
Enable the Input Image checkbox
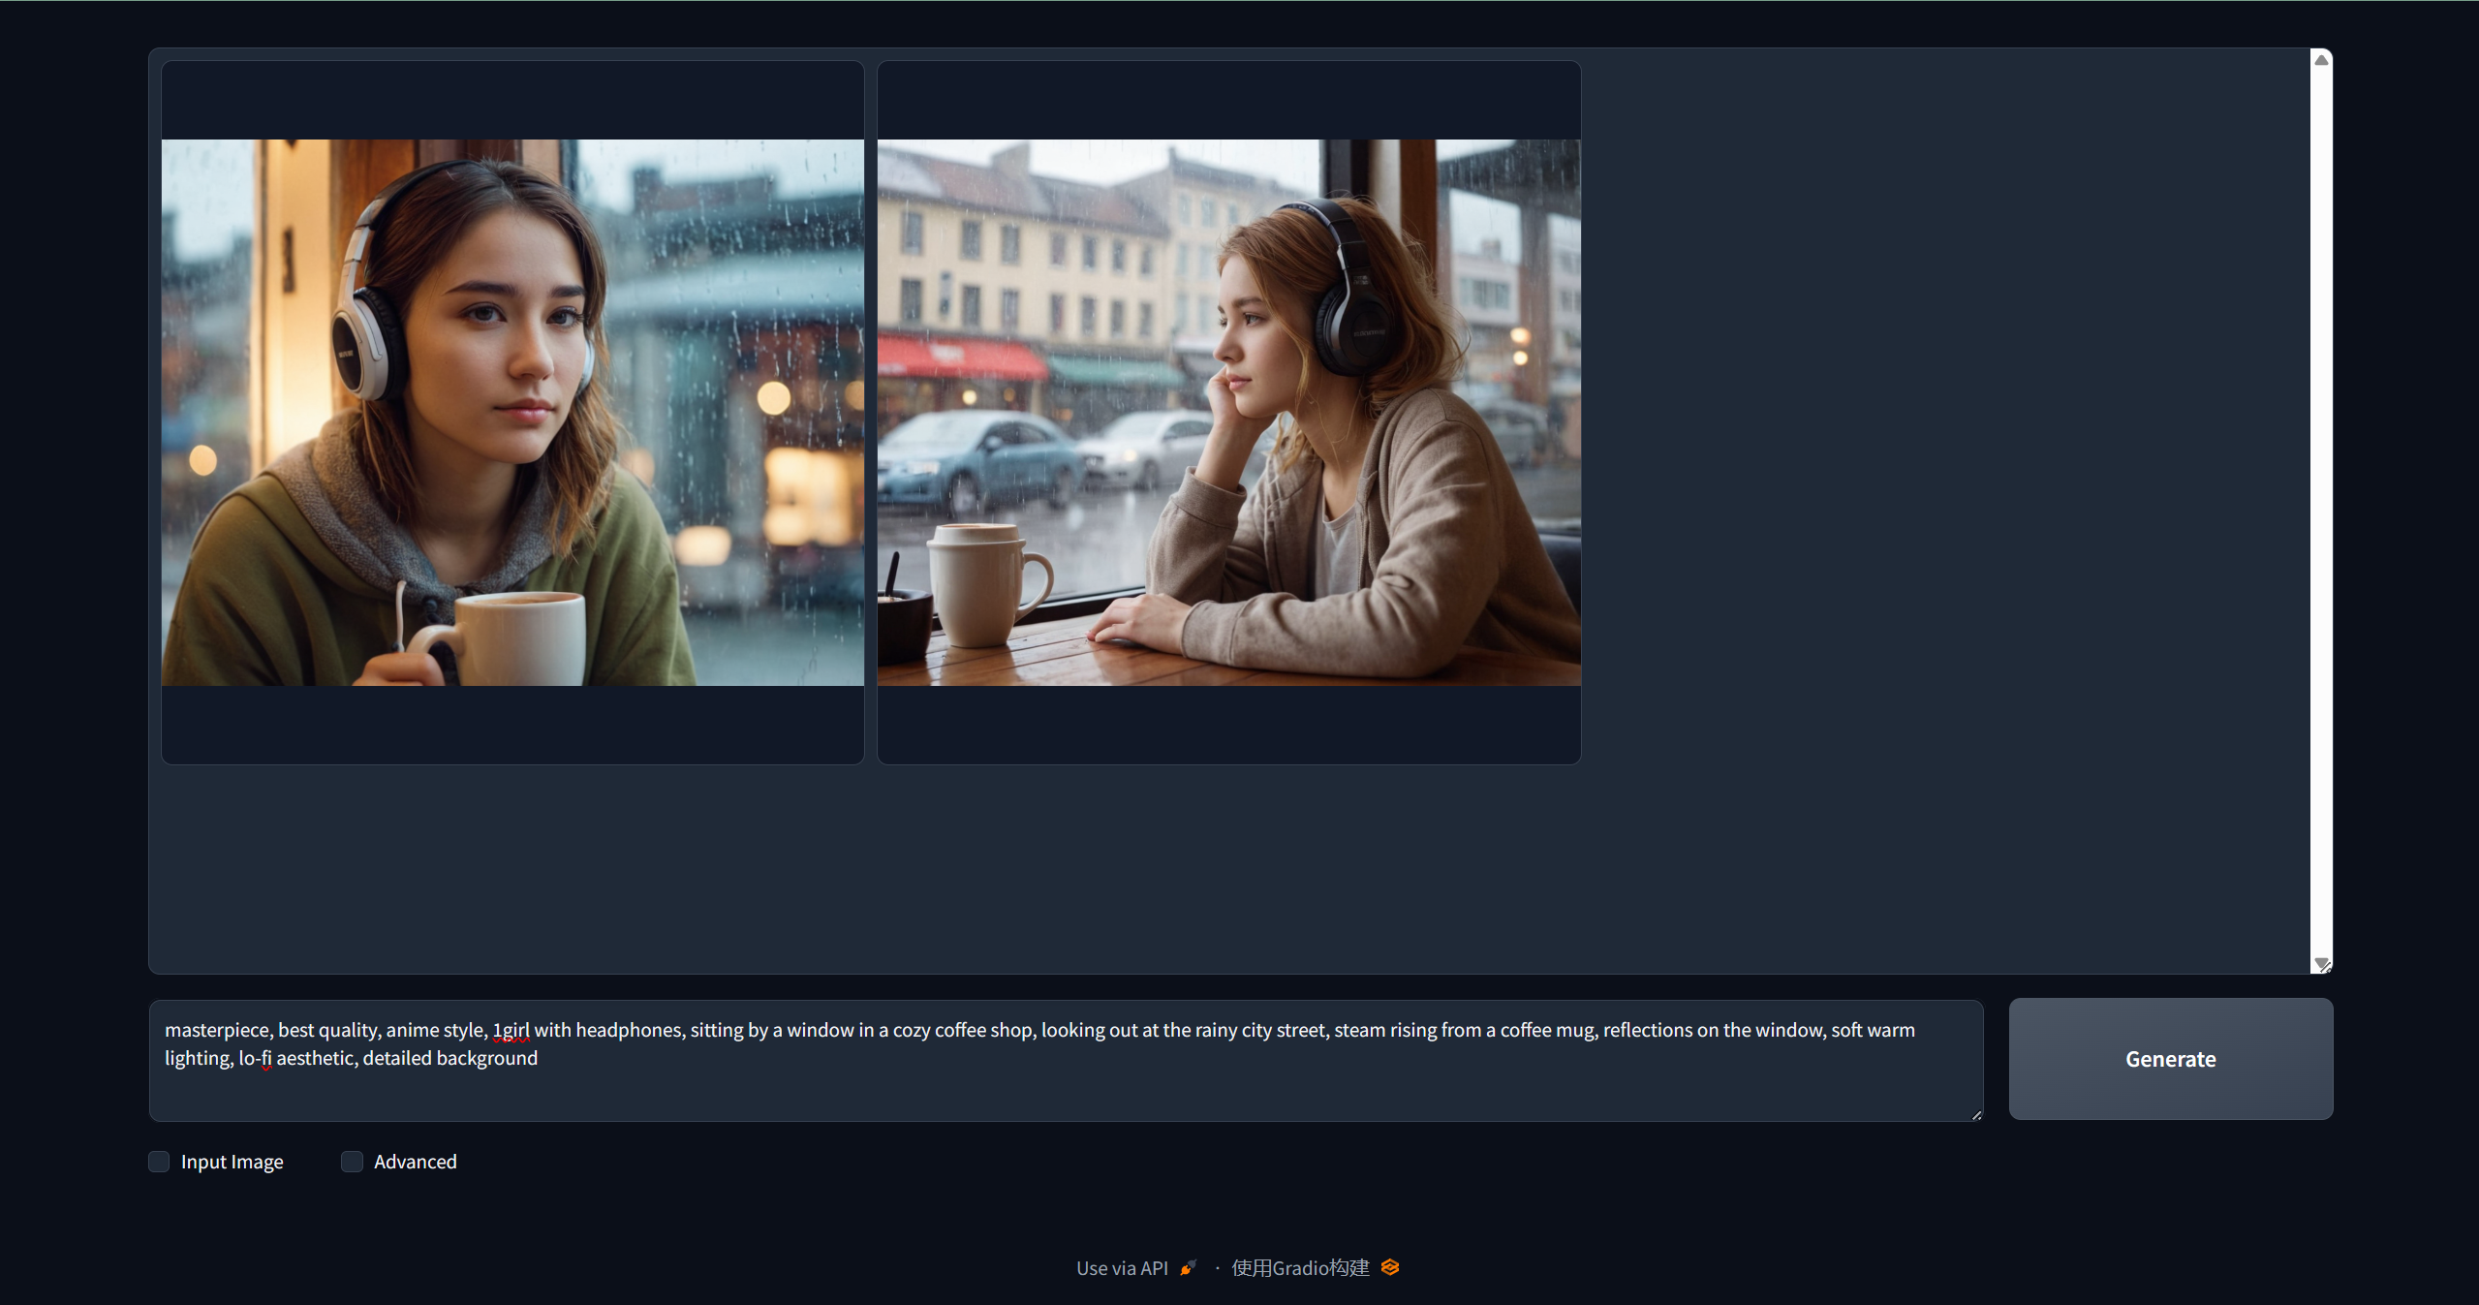coord(159,1162)
